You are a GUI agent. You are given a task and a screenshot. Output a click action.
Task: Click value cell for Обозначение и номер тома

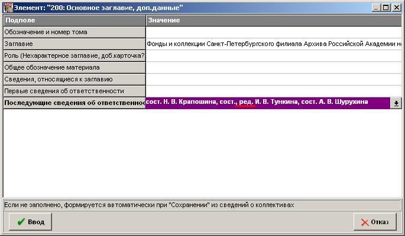[274, 32]
